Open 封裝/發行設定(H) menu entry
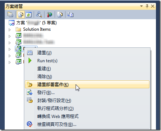 click(x=87, y=101)
